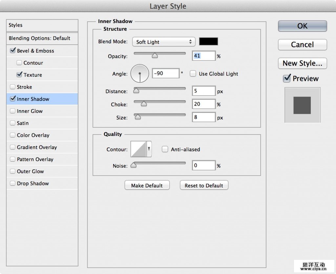Select the Gradient Overlay effect
This screenshot has height=274, width=336.
coord(37,147)
